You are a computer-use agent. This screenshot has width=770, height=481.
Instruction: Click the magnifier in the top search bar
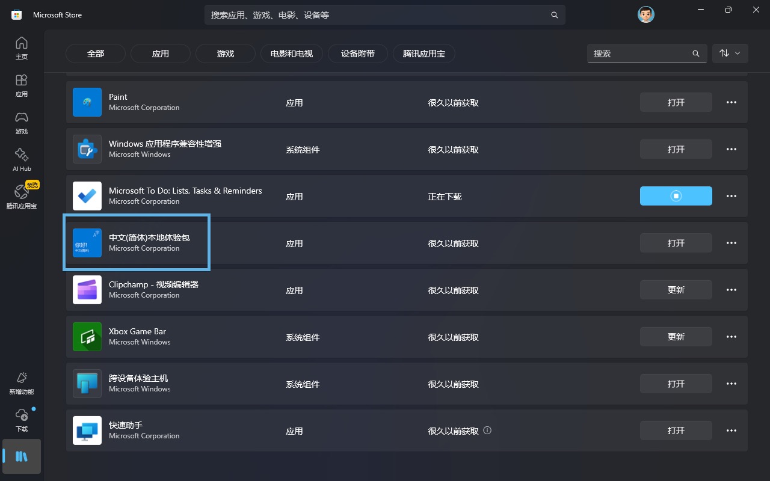[x=555, y=15]
